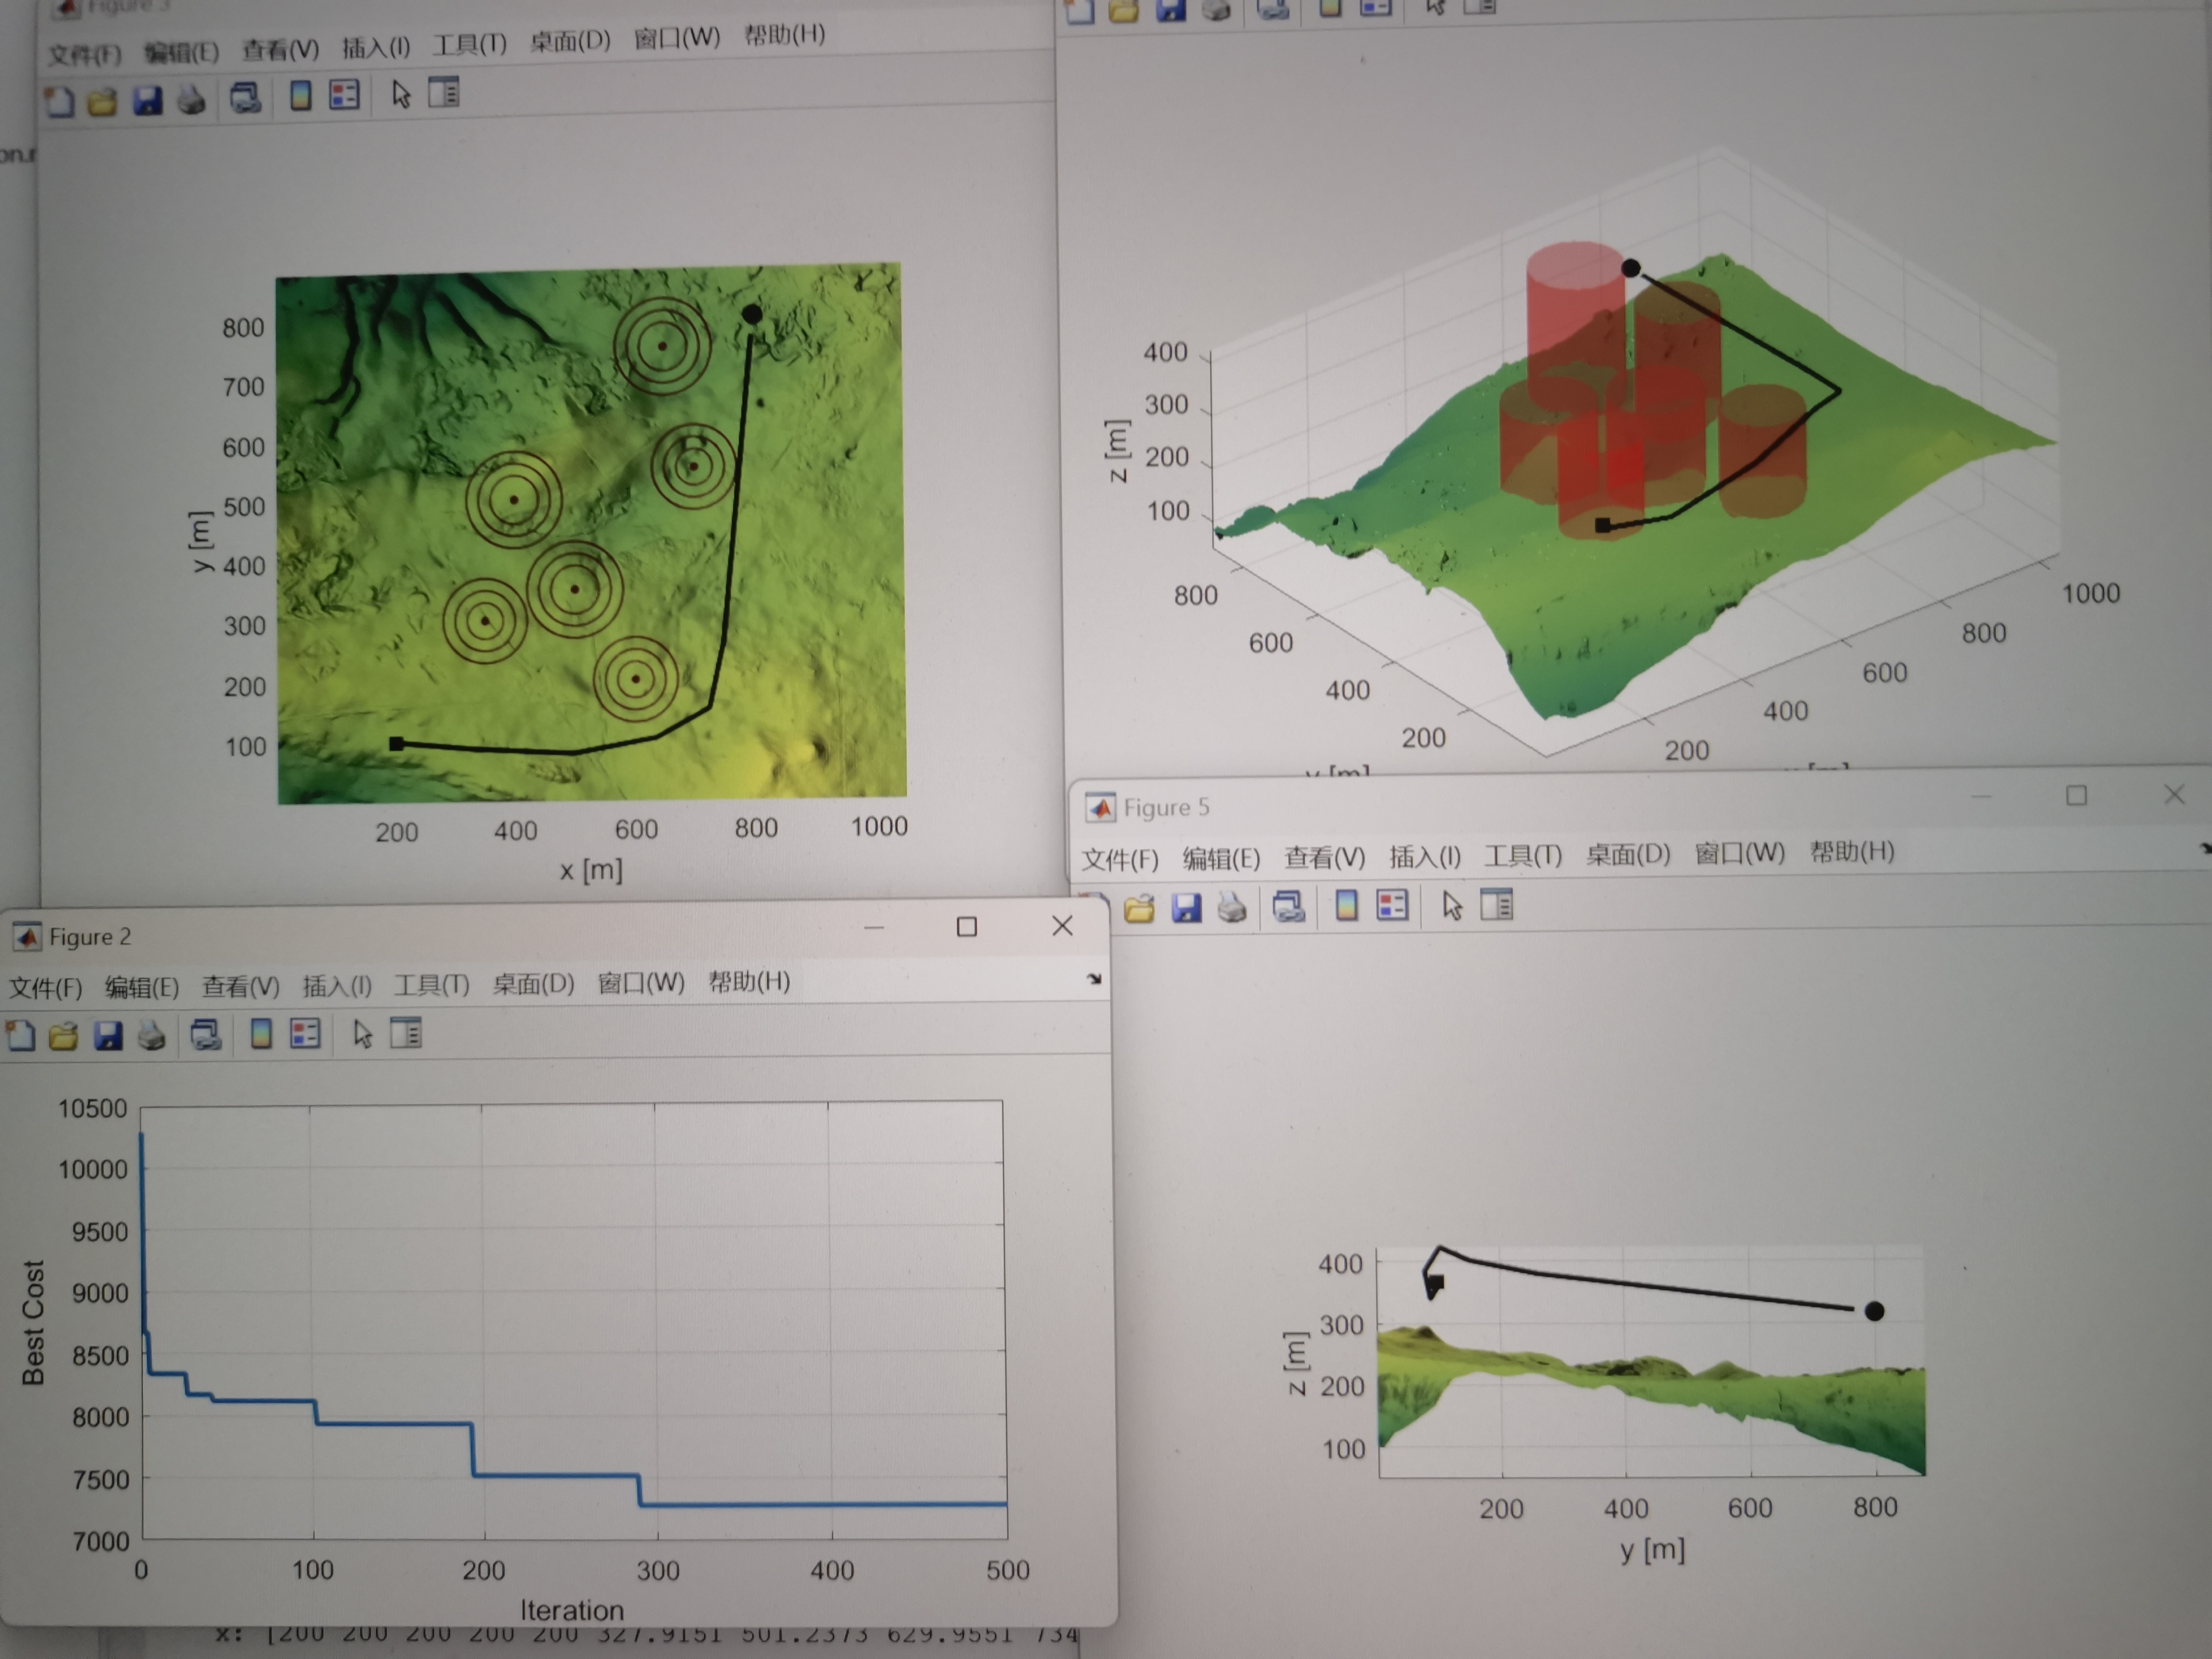Click Save icon in Figure 5 toolbar
This screenshot has width=2212, height=1659.
tap(1186, 907)
